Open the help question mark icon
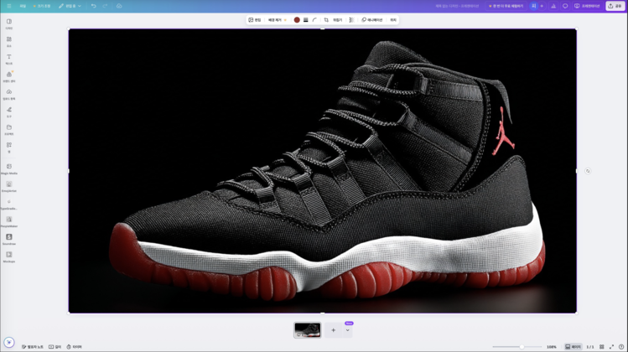628x352 pixels. click(621, 347)
